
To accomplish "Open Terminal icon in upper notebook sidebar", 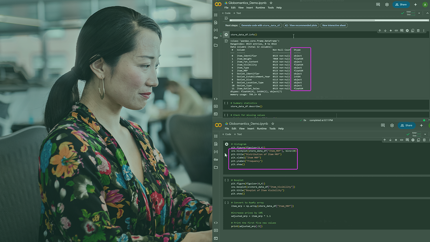I will (x=216, y=114).
